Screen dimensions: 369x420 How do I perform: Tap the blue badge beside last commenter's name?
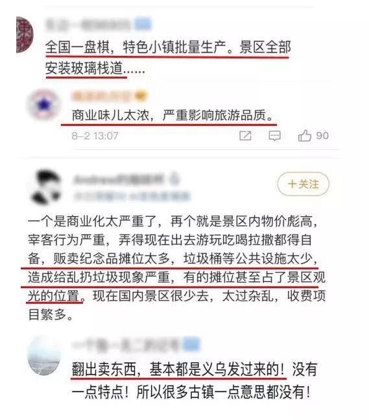pos(191,345)
